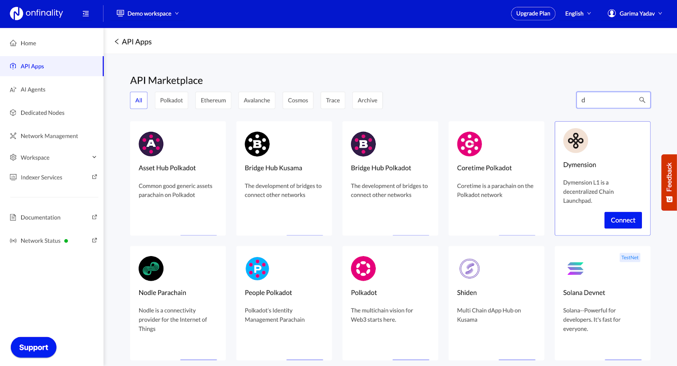Click the People Polkadot logo
Screen dimensions: 677x366
[x=257, y=268]
